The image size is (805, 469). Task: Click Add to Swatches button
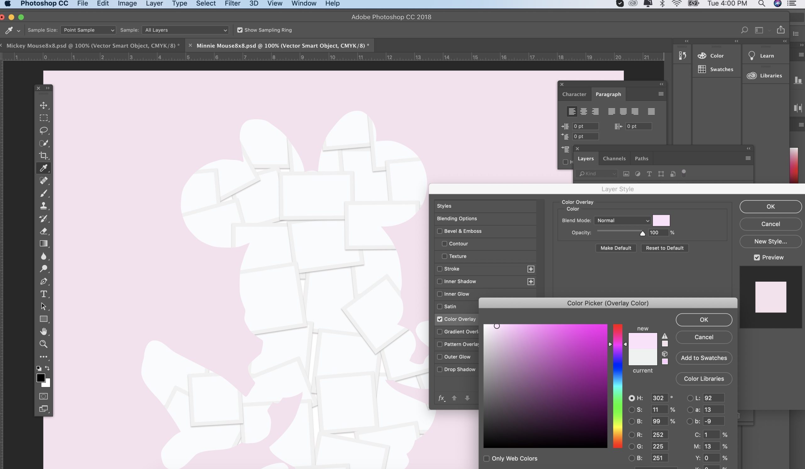point(704,358)
